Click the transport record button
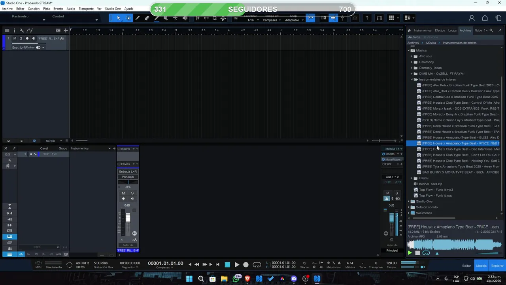The height and width of the screenshot is (285, 506). (x=246, y=265)
